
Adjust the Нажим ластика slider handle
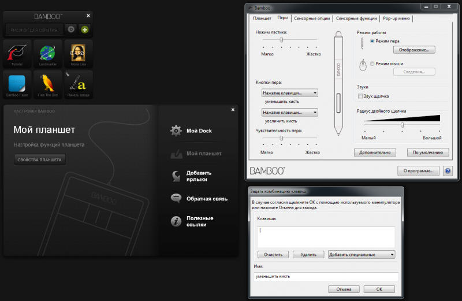281,39
